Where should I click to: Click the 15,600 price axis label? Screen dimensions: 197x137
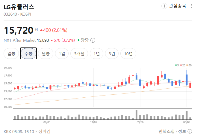(x=8, y=84)
